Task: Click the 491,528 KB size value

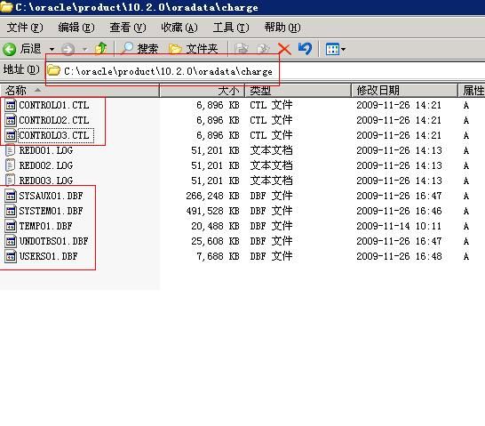Action: click(x=213, y=211)
